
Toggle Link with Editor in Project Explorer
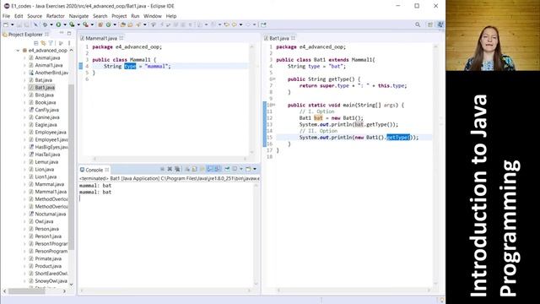43,43
